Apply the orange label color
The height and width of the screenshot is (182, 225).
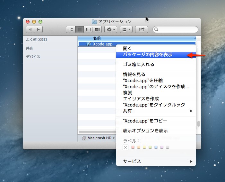pos(139,147)
